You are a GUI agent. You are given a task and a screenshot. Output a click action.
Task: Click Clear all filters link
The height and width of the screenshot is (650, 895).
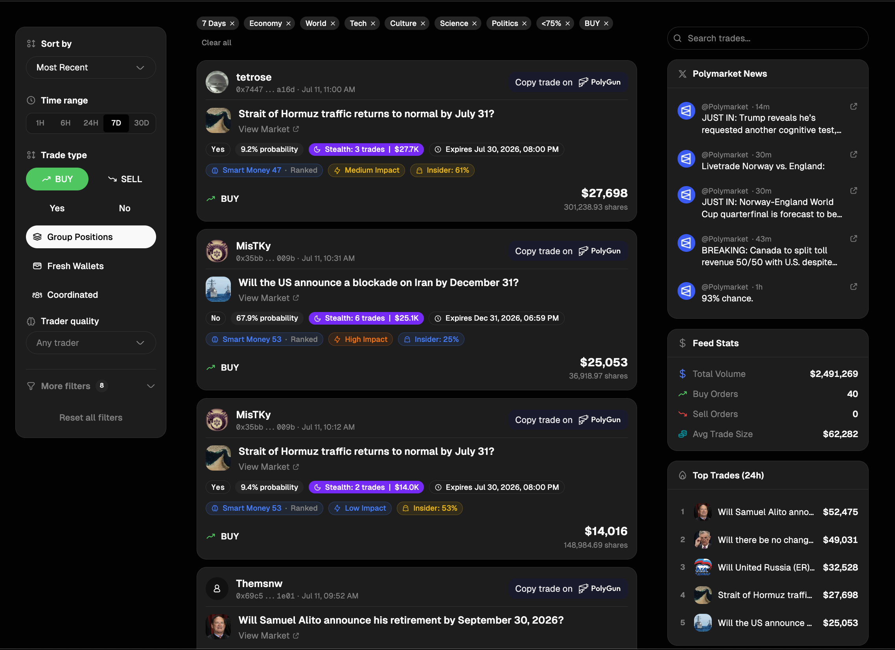216,42
